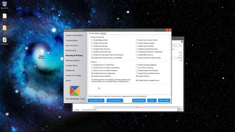Screen dimensions: 235x132
Task: Enable Disable WinKey Shortcuts option
Action: pyautogui.click(x=92, y=49)
